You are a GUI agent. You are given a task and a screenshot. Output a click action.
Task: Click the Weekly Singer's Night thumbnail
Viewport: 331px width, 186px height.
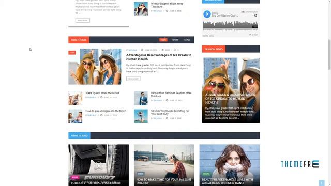pos(141,9)
